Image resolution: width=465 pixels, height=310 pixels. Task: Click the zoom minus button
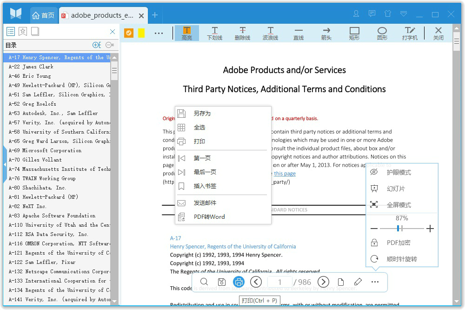coord(374,229)
